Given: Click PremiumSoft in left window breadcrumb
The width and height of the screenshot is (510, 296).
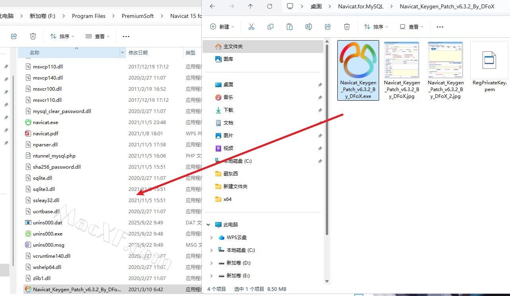Looking at the screenshot, I should click(138, 16).
